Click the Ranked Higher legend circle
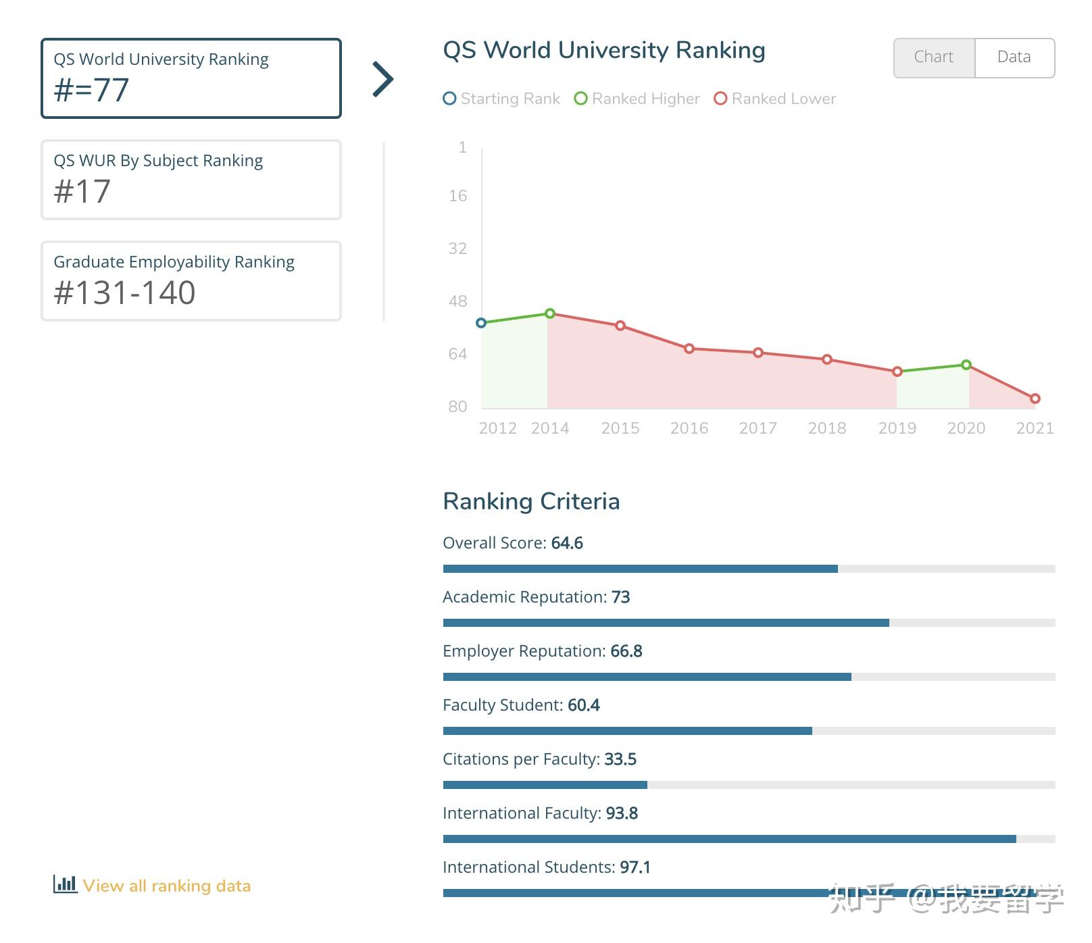This screenshot has width=1092, height=943. (x=580, y=99)
